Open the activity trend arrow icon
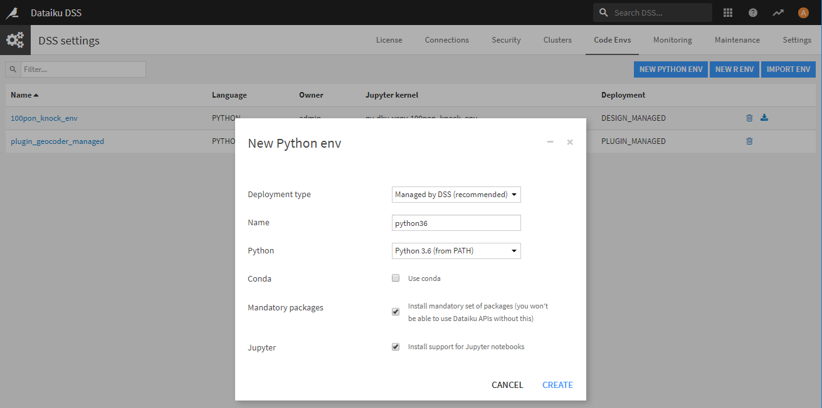The image size is (822, 408). coord(778,13)
